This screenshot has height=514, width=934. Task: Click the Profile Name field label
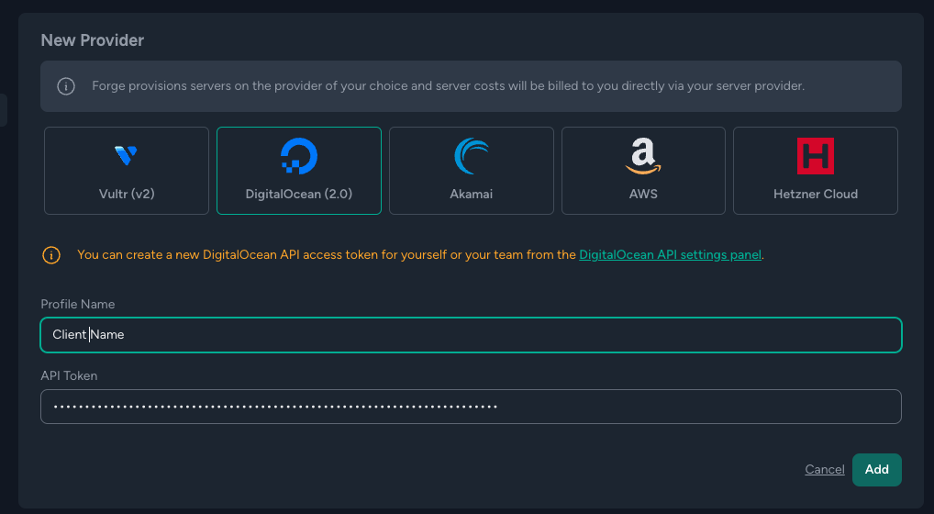(x=77, y=305)
